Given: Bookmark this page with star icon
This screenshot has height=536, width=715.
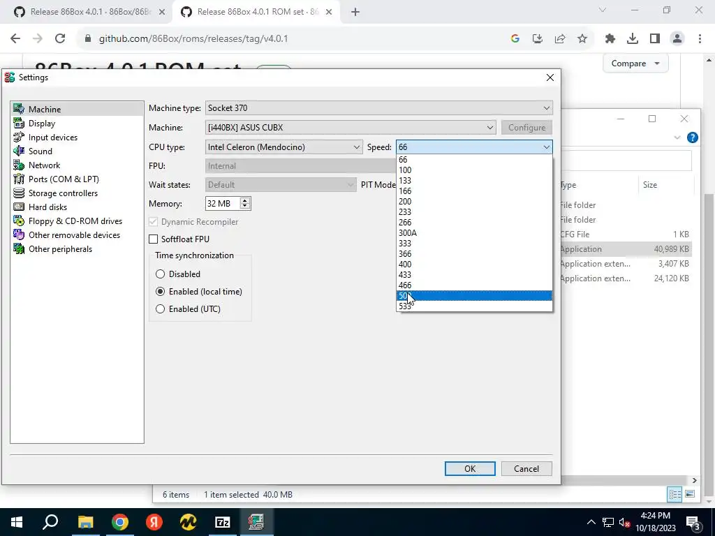Looking at the screenshot, I should click(582, 39).
